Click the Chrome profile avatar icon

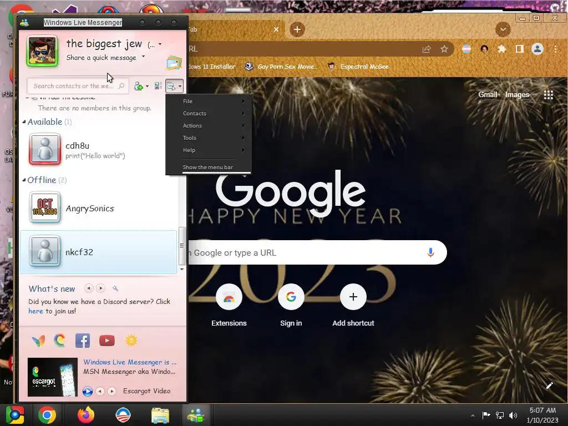[x=537, y=49]
